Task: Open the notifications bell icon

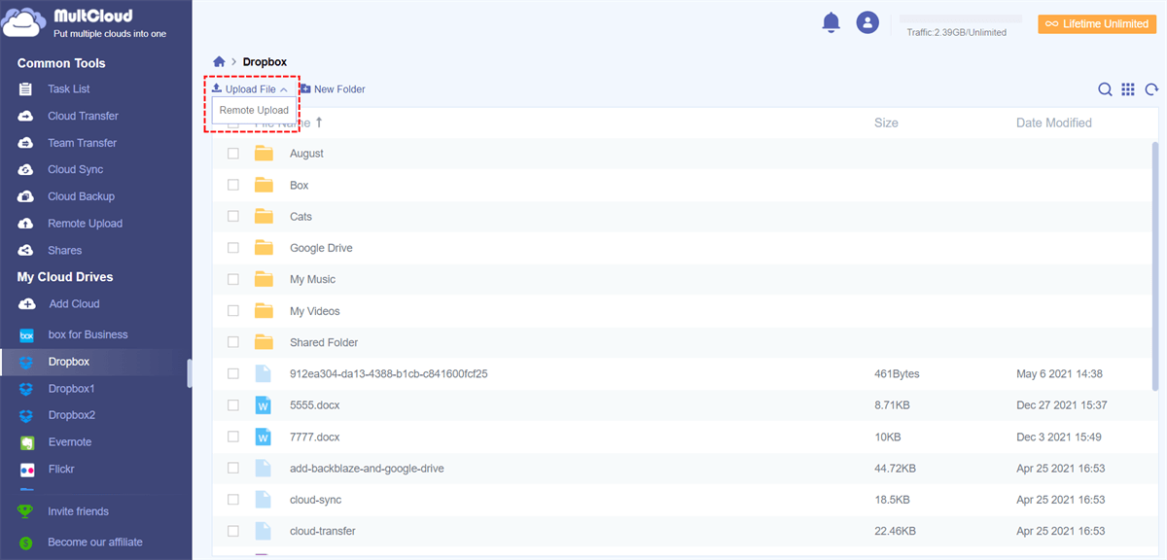Action: tap(831, 22)
